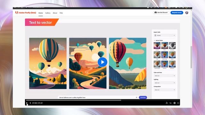This screenshot has width=205, height=115.
Task: Click the play icon in the video control bar
Action: (x=27, y=103)
